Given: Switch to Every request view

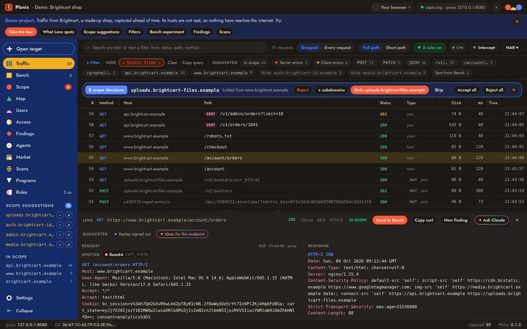Looking at the screenshot, I should [x=337, y=47].
